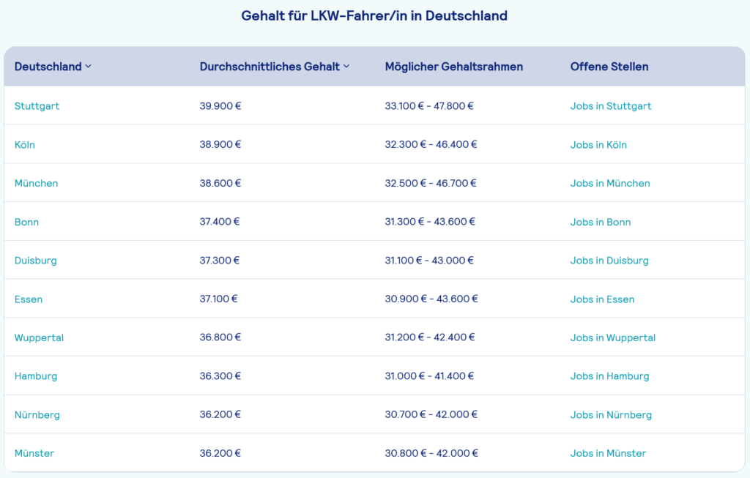The image size is (750, 478).
Task: Open the Stuttgart city link
Action: pos(37,106)
